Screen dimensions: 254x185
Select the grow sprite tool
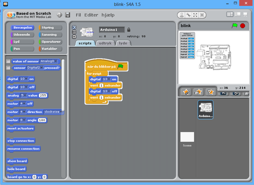195,15
